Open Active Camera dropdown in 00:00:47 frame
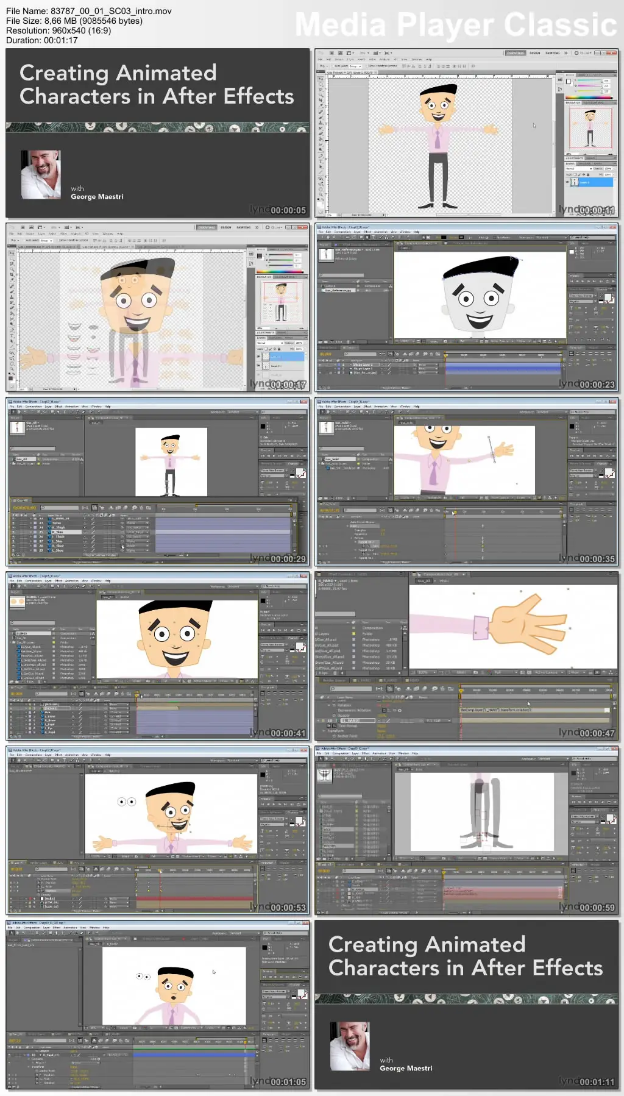Image resolution: width=624 pixels, height=1096 pixels. [x=548, y=672]
